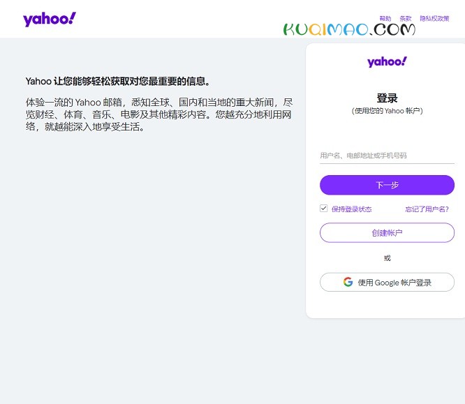Click the 保持登录状态 label text
Screen dimensions: 465x404
(x=351, y=209)
